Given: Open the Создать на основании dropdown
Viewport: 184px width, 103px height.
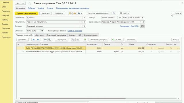Looking at the screenshot, I should pyautogui.click(x=98, y=13).
